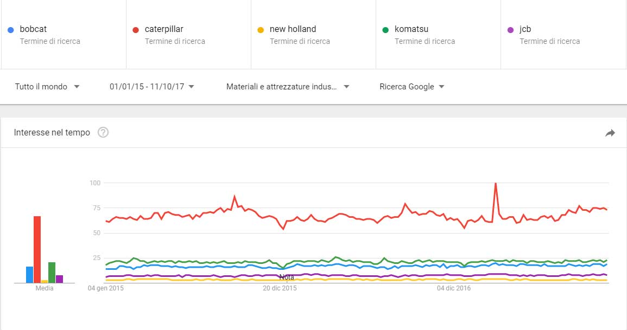
Task: Click the red caterpillar average bar
Action: coord(37,249)
